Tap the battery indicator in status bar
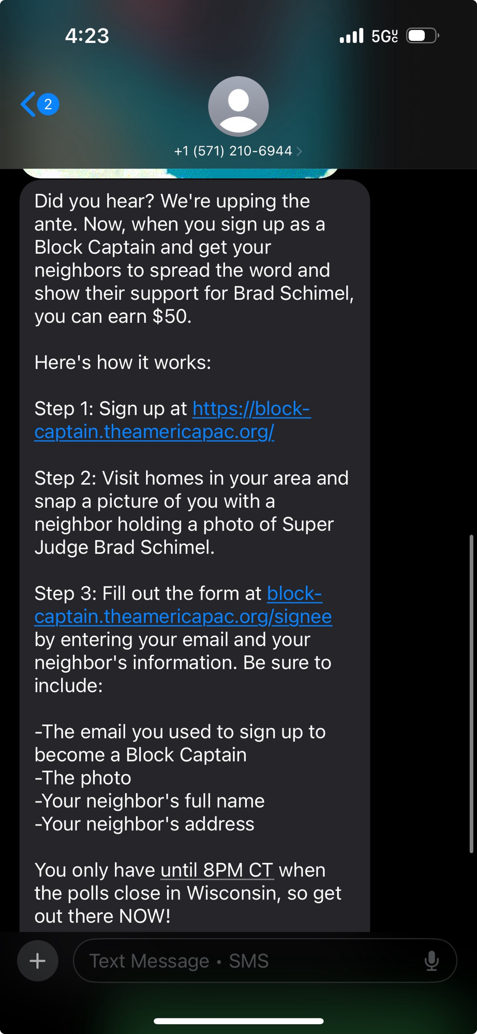The height and width of the screenshot is (1034, 477). (422, 36)
